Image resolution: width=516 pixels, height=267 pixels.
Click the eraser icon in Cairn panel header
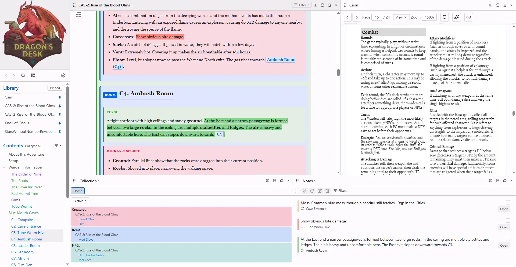pos(505,5)
